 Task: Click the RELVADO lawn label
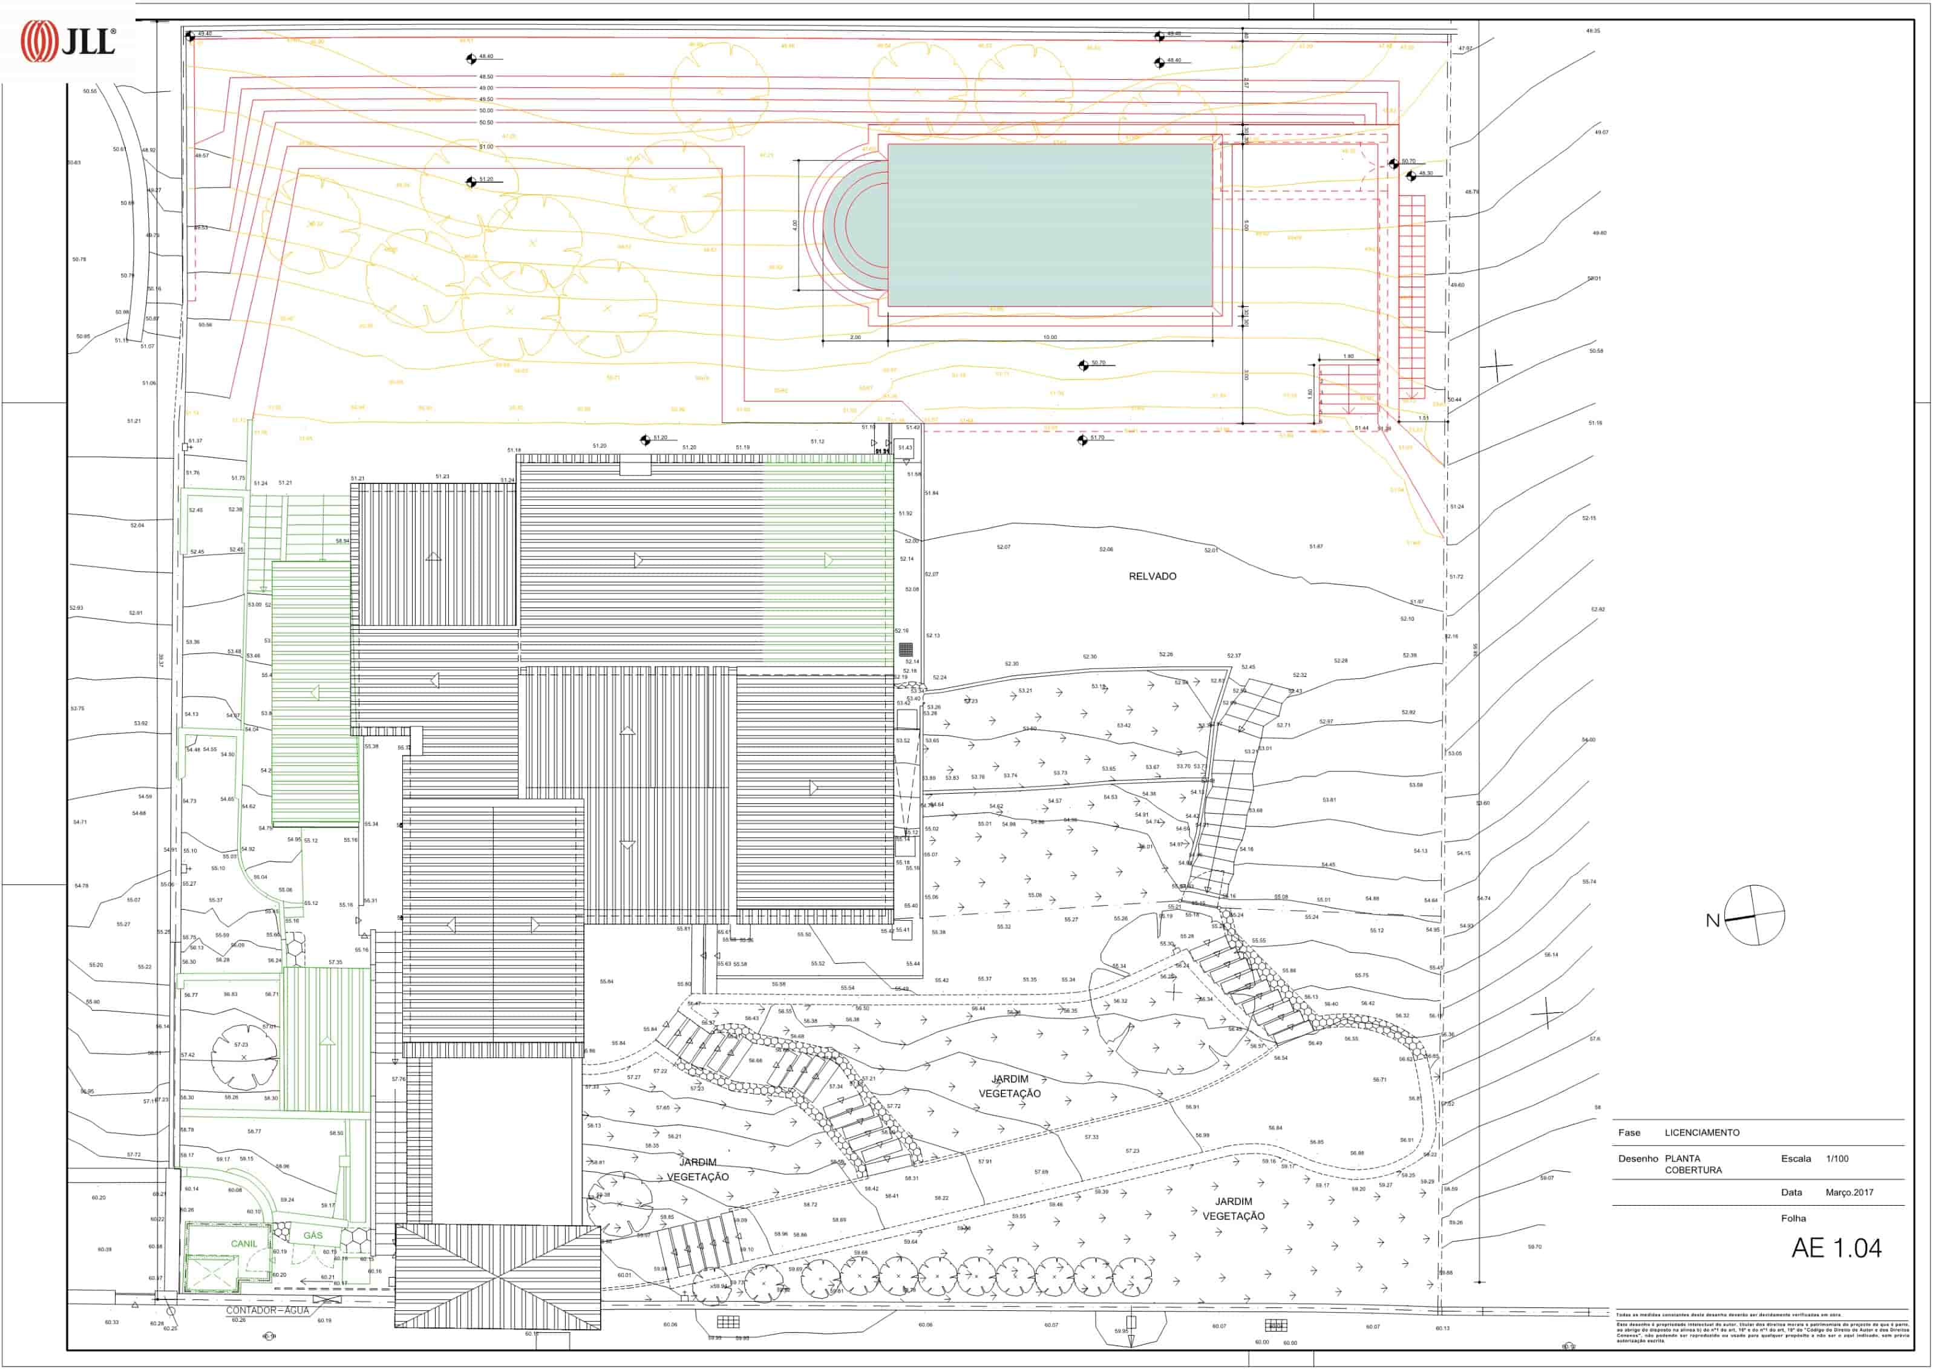[1152, 577]
